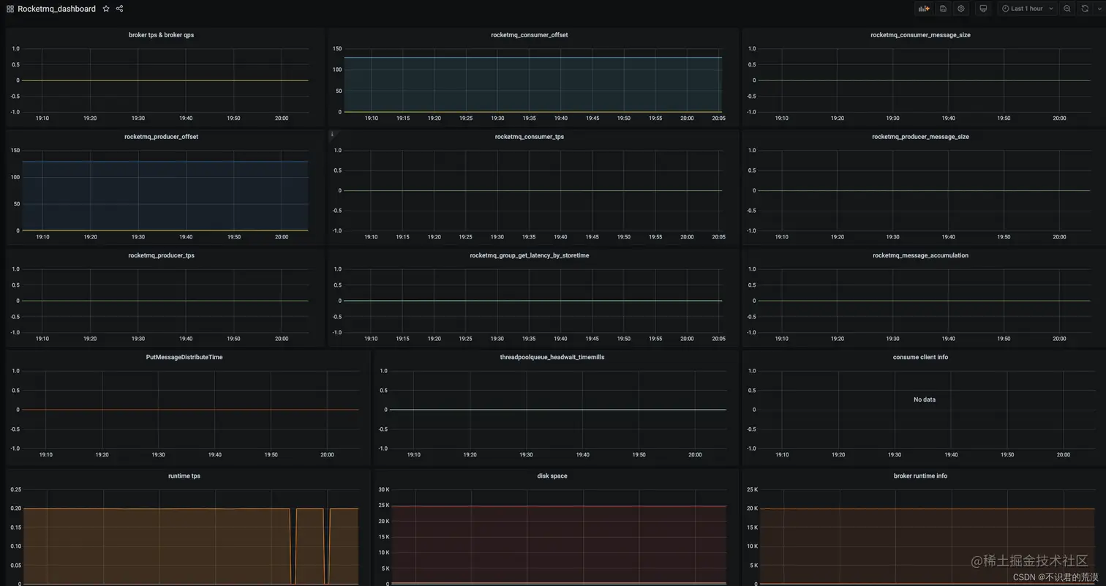Save the dashboard with the floppy icon
The width and height of the screenshot is (1106, 586).
[x=943, y=9]
